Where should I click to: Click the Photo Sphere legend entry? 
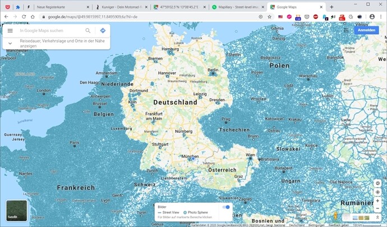[x=196, y=212]
